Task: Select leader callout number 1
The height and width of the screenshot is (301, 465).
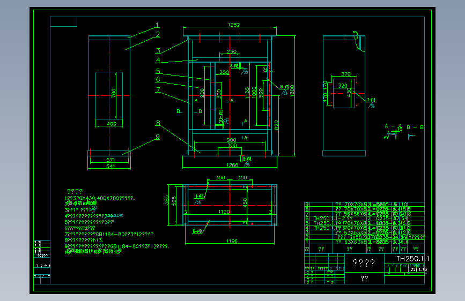Action: pyautogui.click(x=158, y=25)
